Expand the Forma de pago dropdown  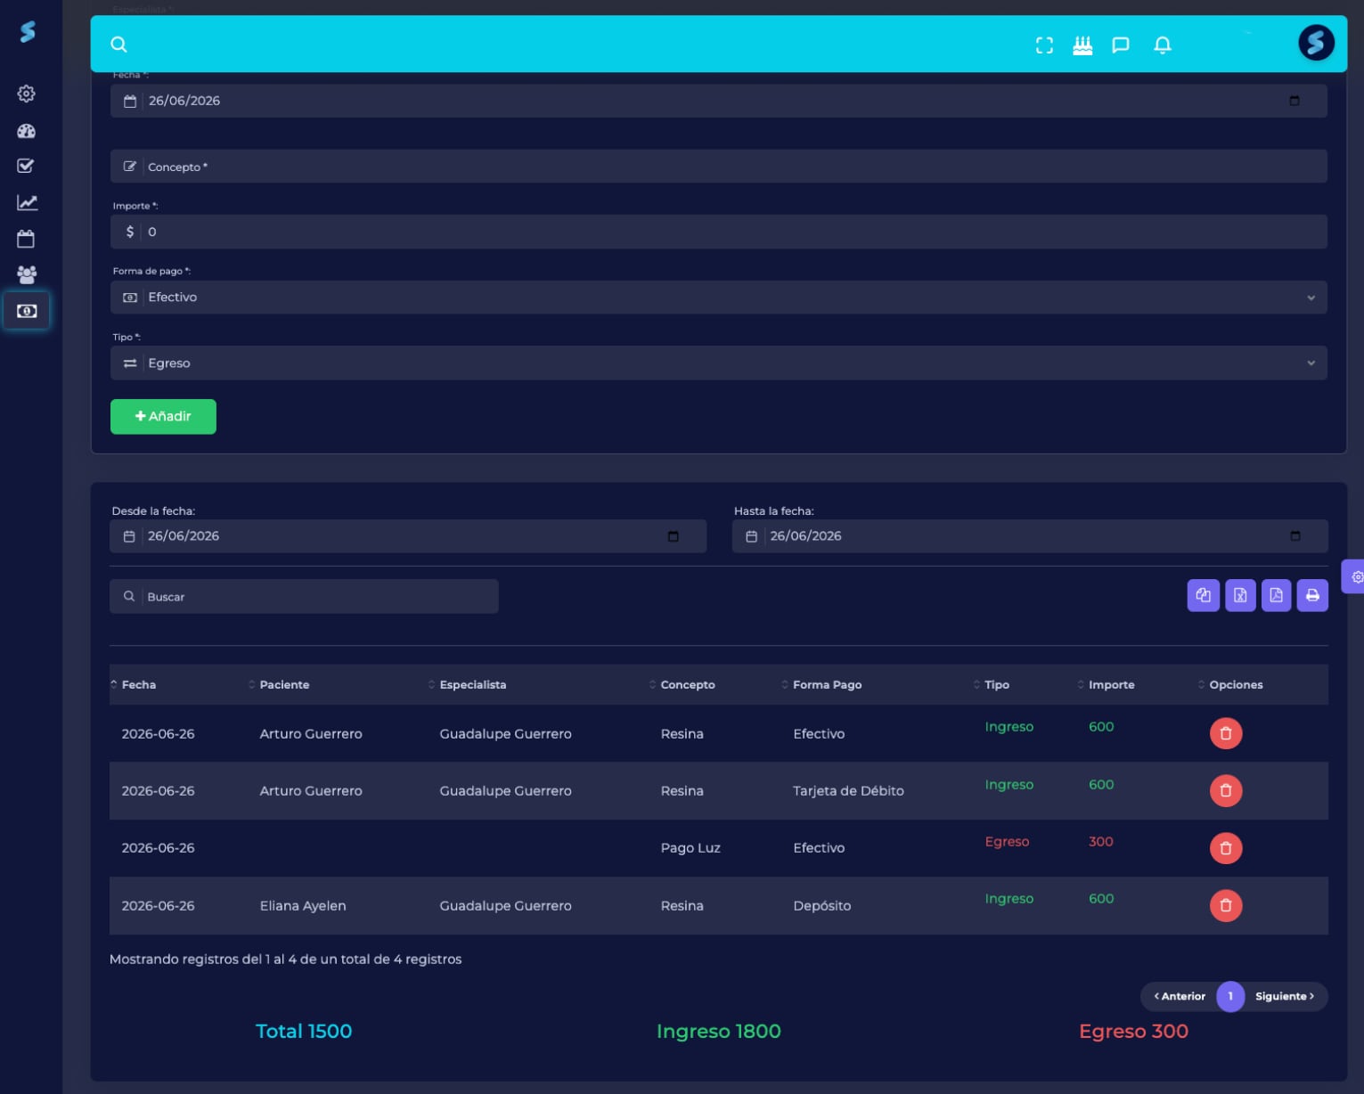[x=719, y=298]
